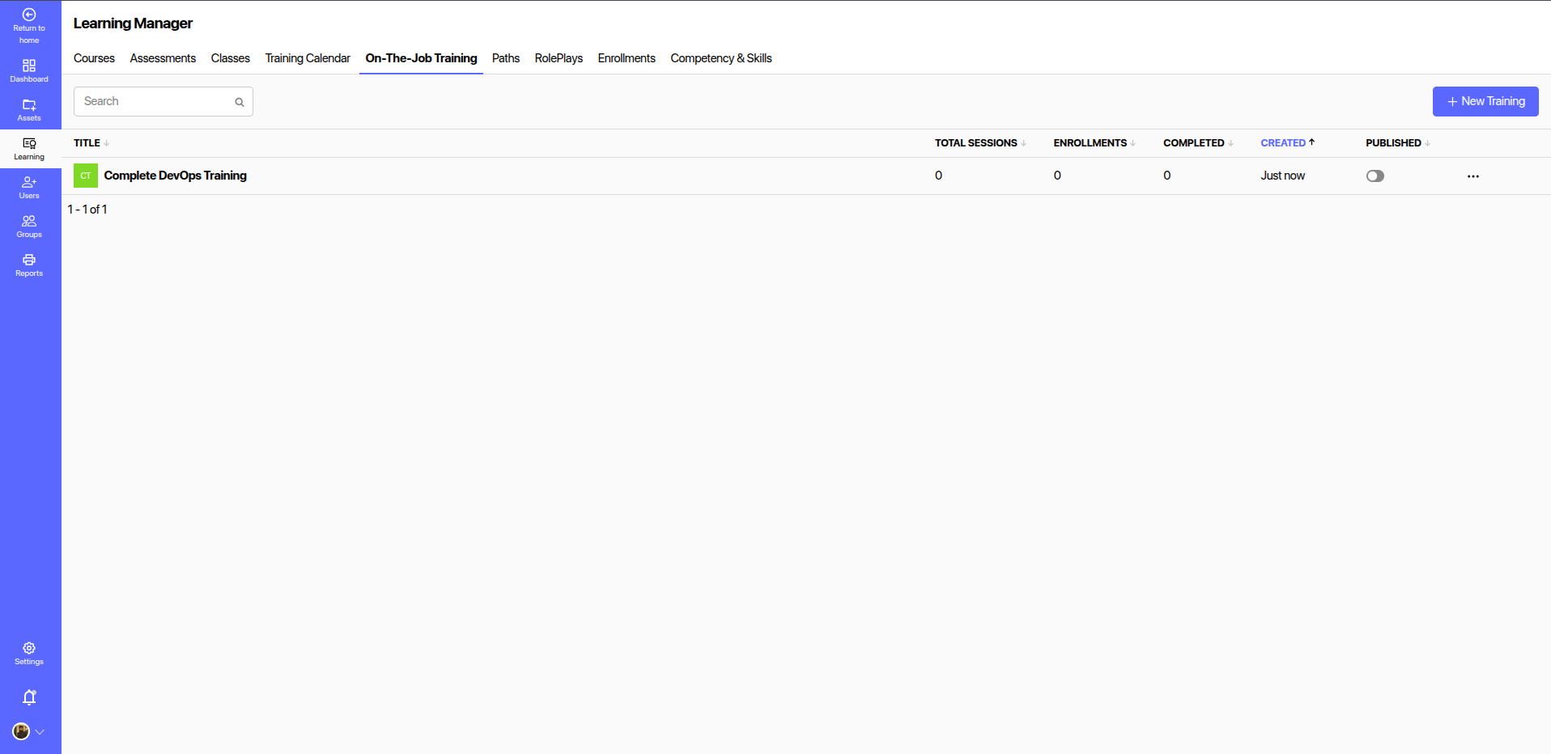Expand the user profile avatar menu
1551x754 pixels.
click(x=28, y=731)
